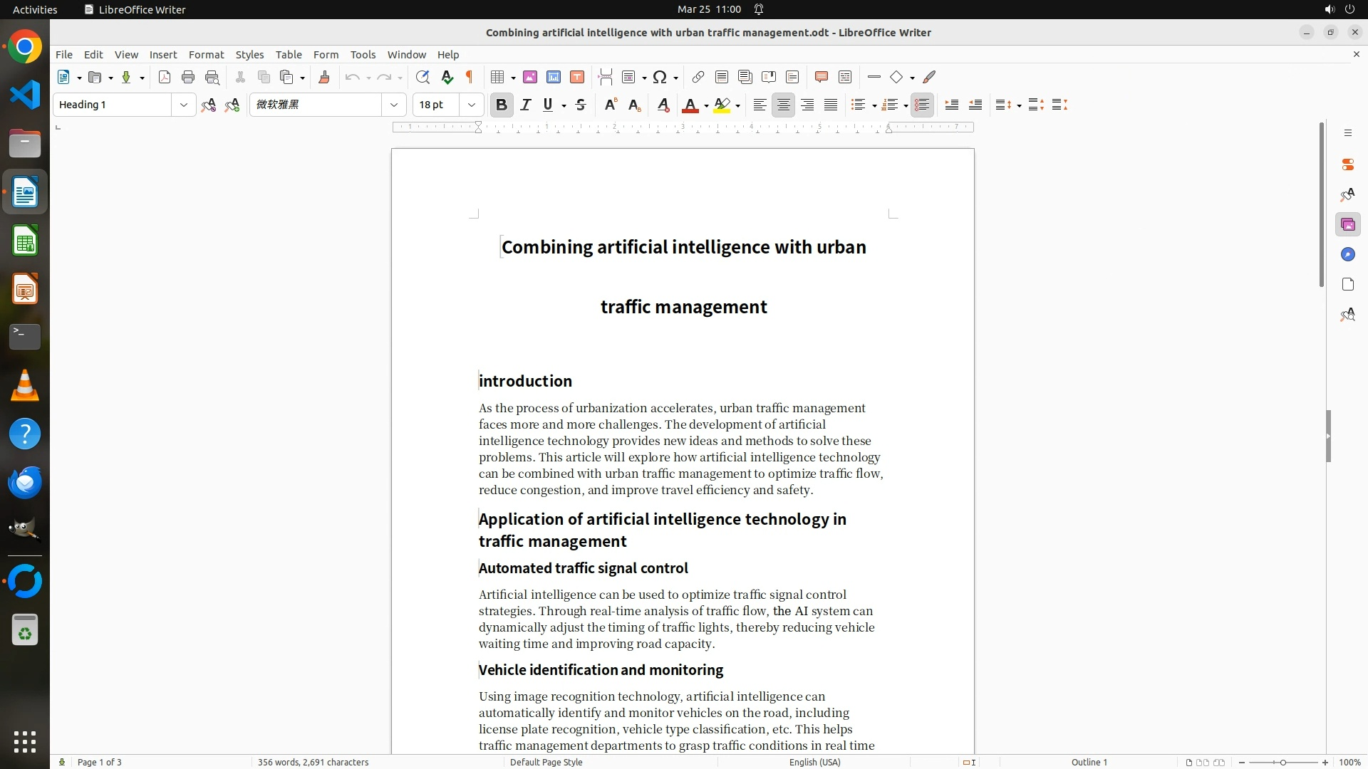Click the Insert Hyperlink icon
Screen dimensions: 1368x769
click(698, 77)
